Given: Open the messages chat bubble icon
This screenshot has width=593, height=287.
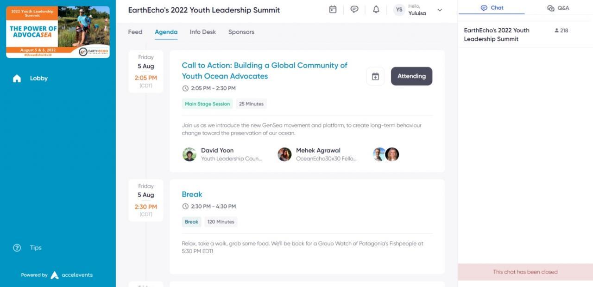Looking at the screenshot, I should (x=354, y=10).
